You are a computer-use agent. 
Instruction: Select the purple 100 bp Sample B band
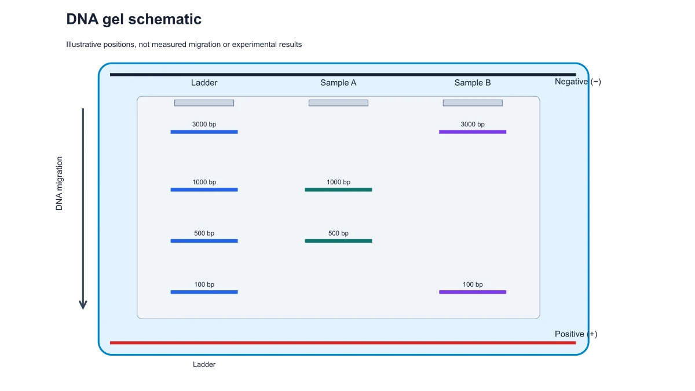click(x=473, y=292)
